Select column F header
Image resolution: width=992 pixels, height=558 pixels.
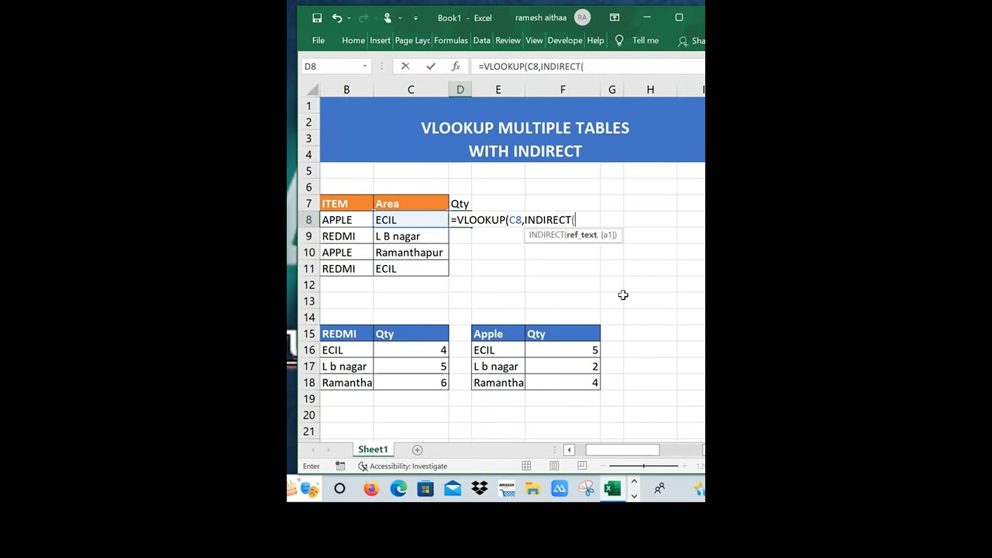(563, 90)
